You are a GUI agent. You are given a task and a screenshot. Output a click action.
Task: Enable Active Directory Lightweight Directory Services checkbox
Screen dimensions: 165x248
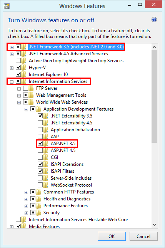pos(18,60)
